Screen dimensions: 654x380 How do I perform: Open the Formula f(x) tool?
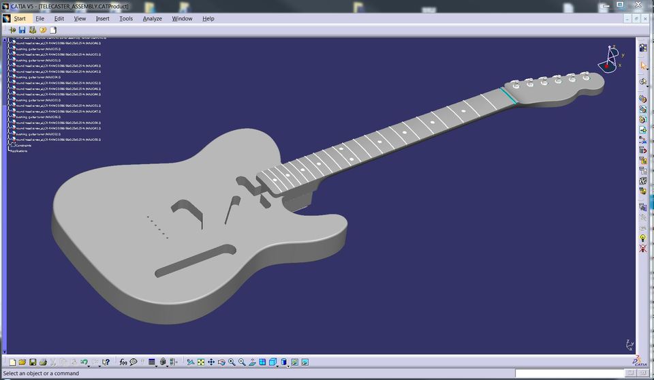123,362
